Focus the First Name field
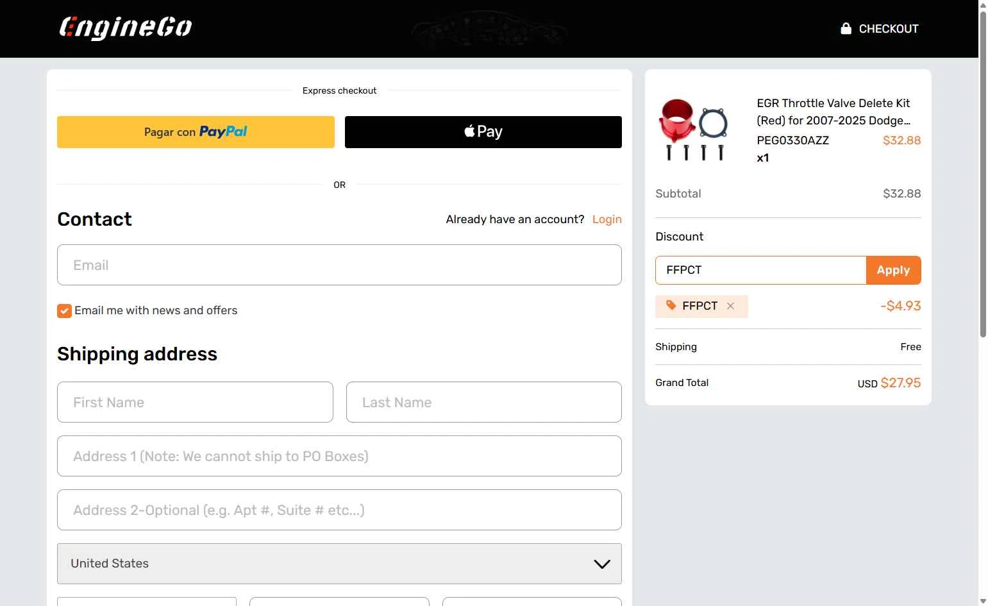The width and height of the screenshot is (988, 606). point(195,402)
